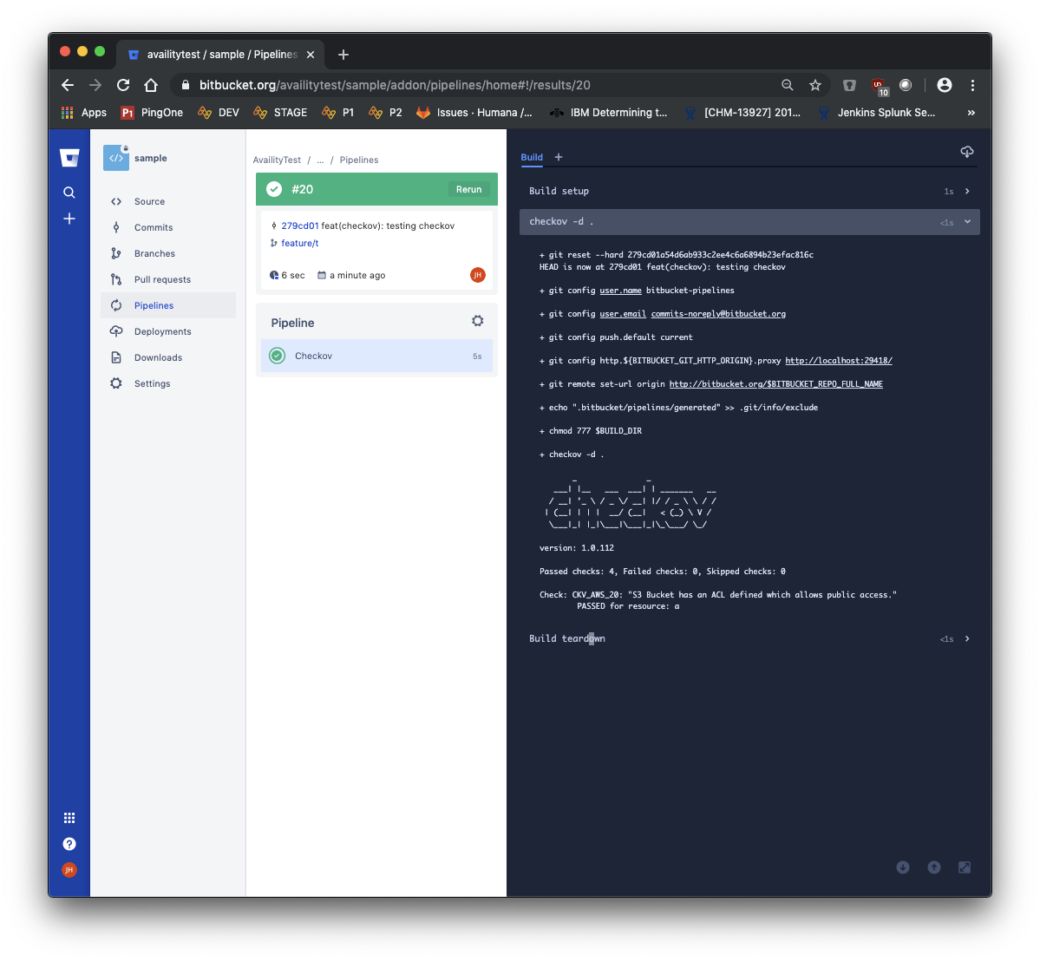Viewport: 1040px width, 961px height.
Task: Download the build log via cloud icon
Action: point(967,152)
